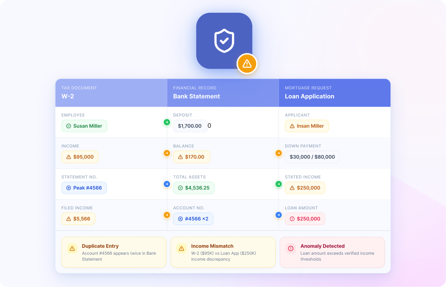Click the blue arrow connector beside Total Assets
Screen dimensions: 446x287
(167, 184)
